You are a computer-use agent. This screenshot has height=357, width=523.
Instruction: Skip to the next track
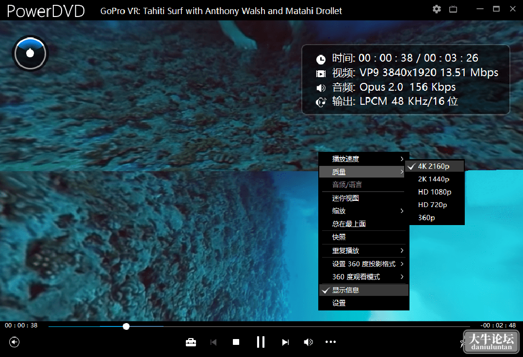pyautogui.click(x=285, y=342)
